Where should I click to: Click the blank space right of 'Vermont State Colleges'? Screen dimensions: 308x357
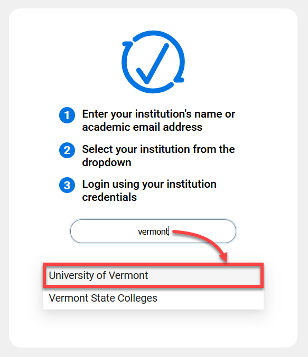point(210,298)
